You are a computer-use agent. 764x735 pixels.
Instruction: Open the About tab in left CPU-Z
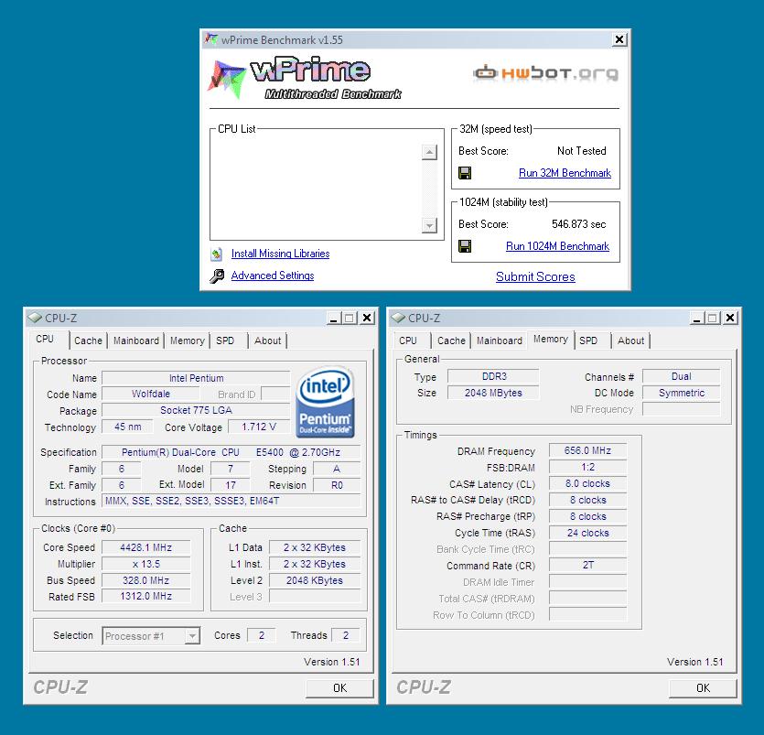pos(267,340)
